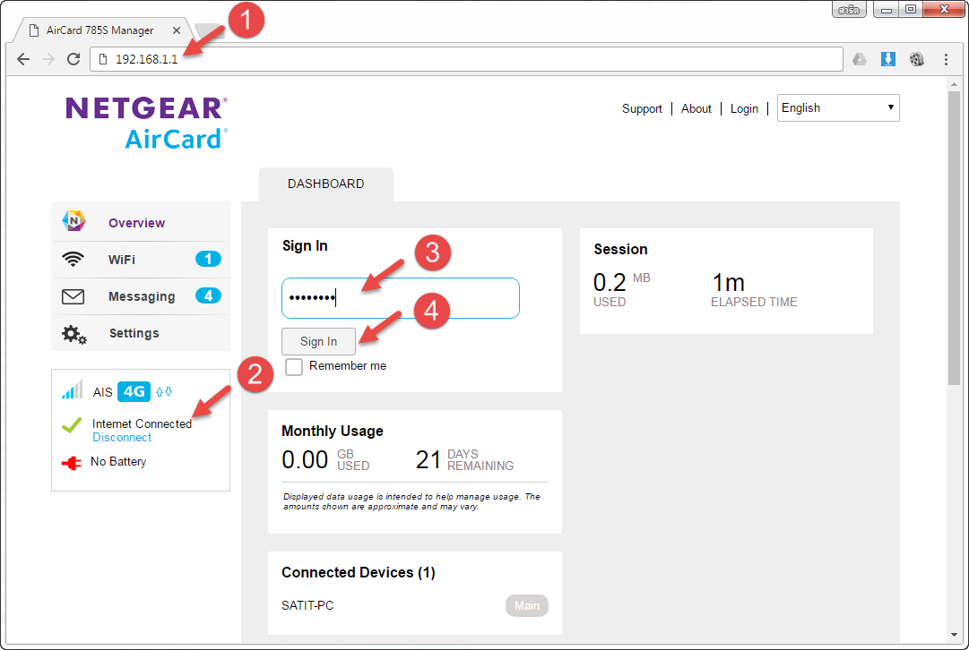Click the WiFi signal icon in sidebar

[74, 260]
